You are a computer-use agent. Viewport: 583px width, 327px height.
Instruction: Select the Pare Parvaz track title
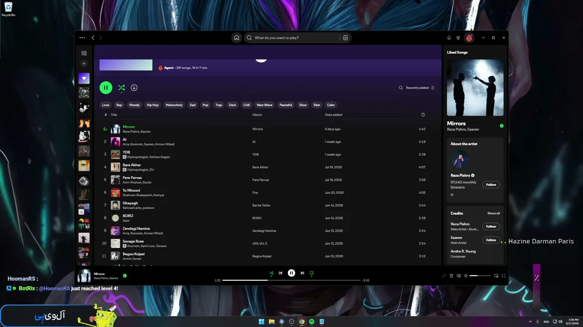132,178
